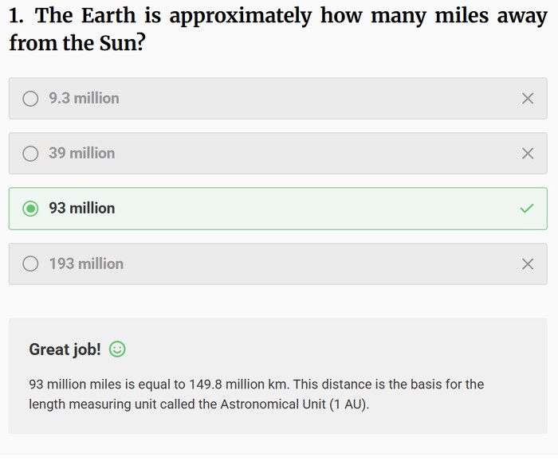Image resolution: width=558 pixels, height=461 pixels.
Task: Click the X icon on 9.3 million row
Action: tap(527, 99)
